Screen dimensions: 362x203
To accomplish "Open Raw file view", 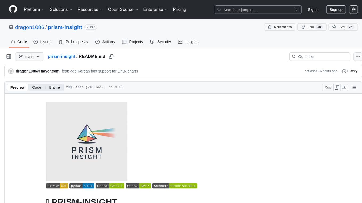I will (x=328, y=87).
